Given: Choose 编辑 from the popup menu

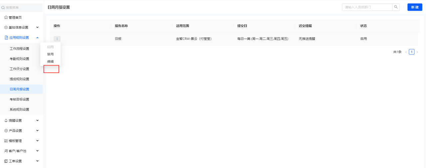Looking at the screenshot, I should coord(50,61).
